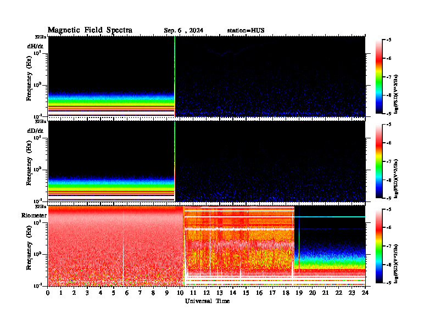Screen dimensions: 435x336
Task: Click the "Universal Time" axis title
Action: tap(208, 301)
